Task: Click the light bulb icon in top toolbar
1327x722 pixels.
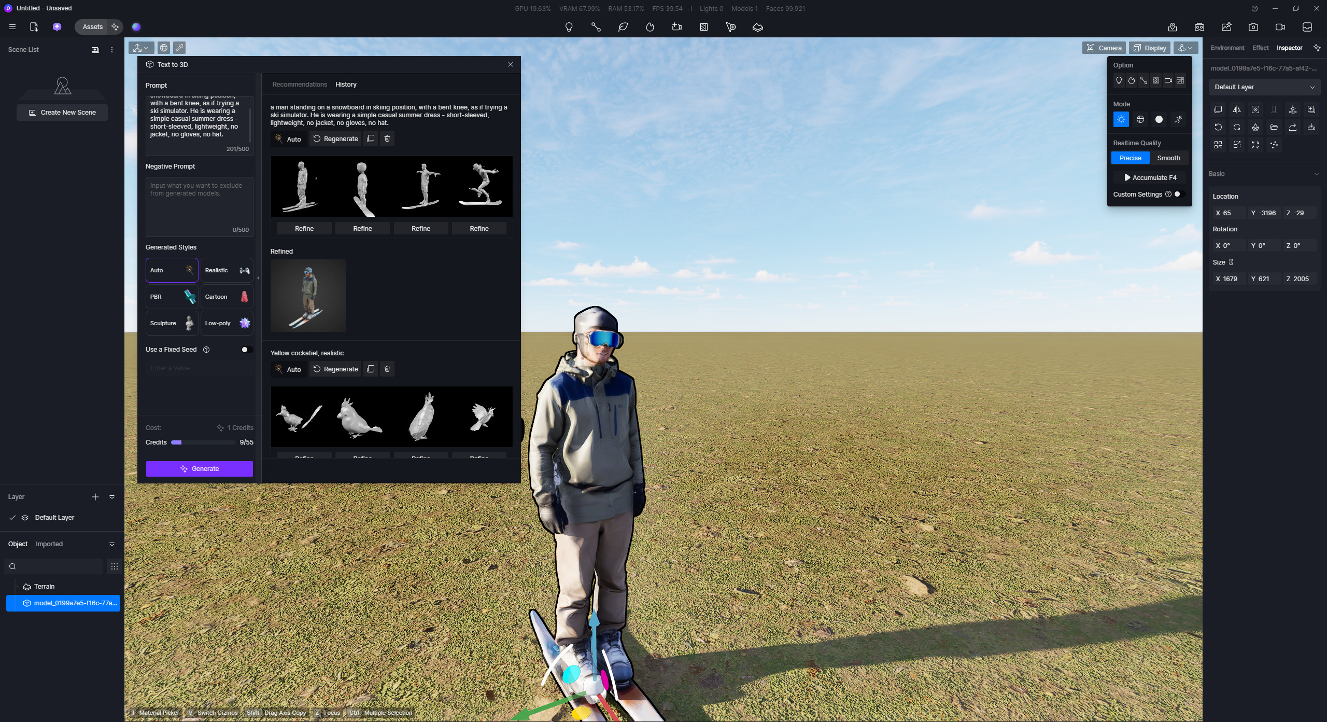Action: (569, 27)
